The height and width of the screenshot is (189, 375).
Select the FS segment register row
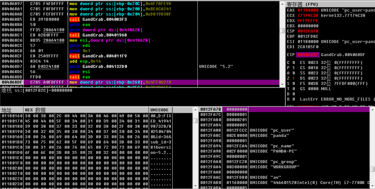pyautogui.click(x=334, y=84)
